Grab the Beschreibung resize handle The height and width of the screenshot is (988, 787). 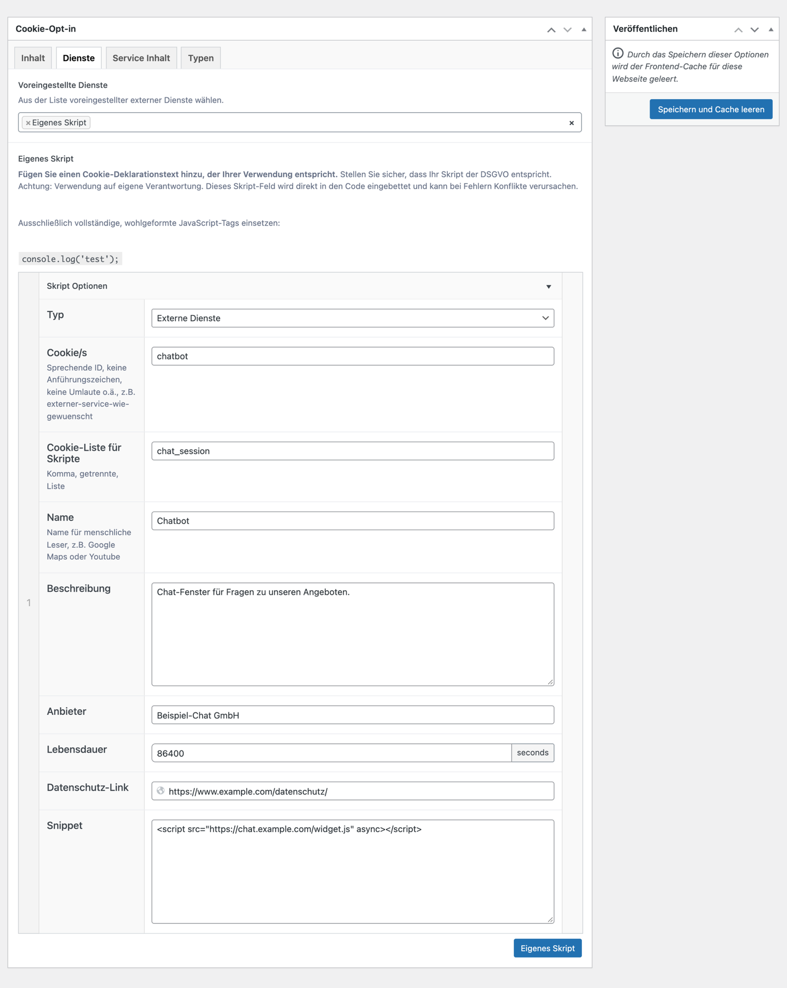[550, 682]
